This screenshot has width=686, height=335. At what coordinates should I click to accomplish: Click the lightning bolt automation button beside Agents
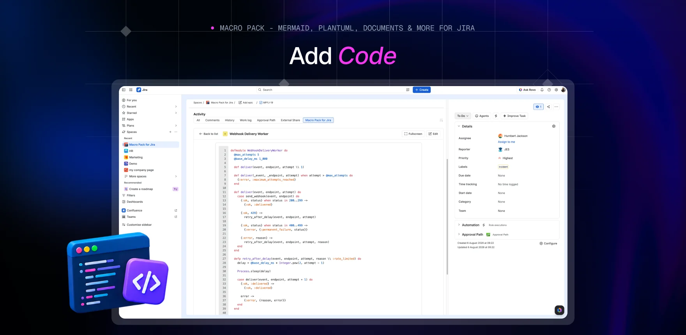point(496,116)
